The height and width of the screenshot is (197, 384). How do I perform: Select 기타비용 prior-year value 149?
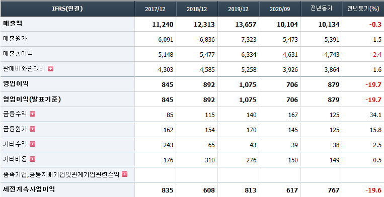tap(335, 160)
